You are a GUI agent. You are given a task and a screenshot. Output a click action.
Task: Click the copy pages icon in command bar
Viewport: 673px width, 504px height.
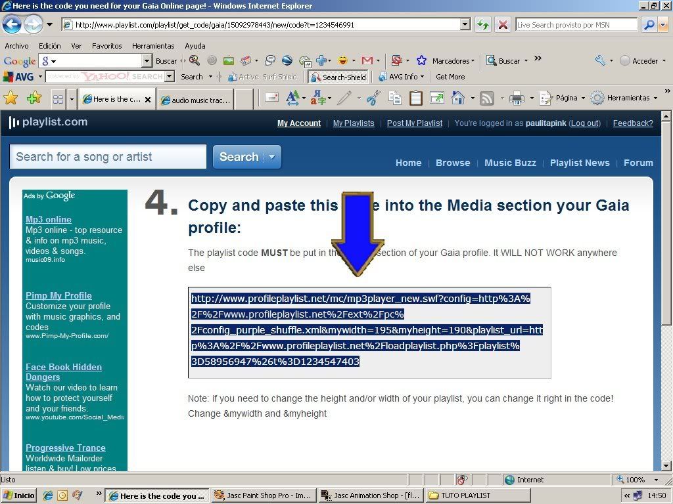[395, 98]
